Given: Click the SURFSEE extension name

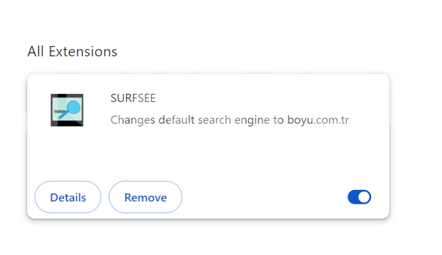Looking at the screenshot, I should (x=133, y=98).
